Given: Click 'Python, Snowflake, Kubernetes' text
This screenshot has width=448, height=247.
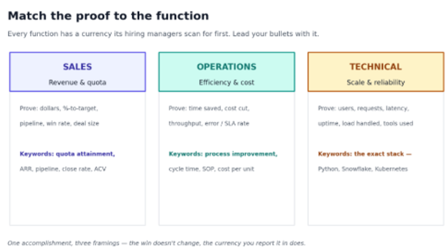Looking at the screenshot, I should [363, 169].
